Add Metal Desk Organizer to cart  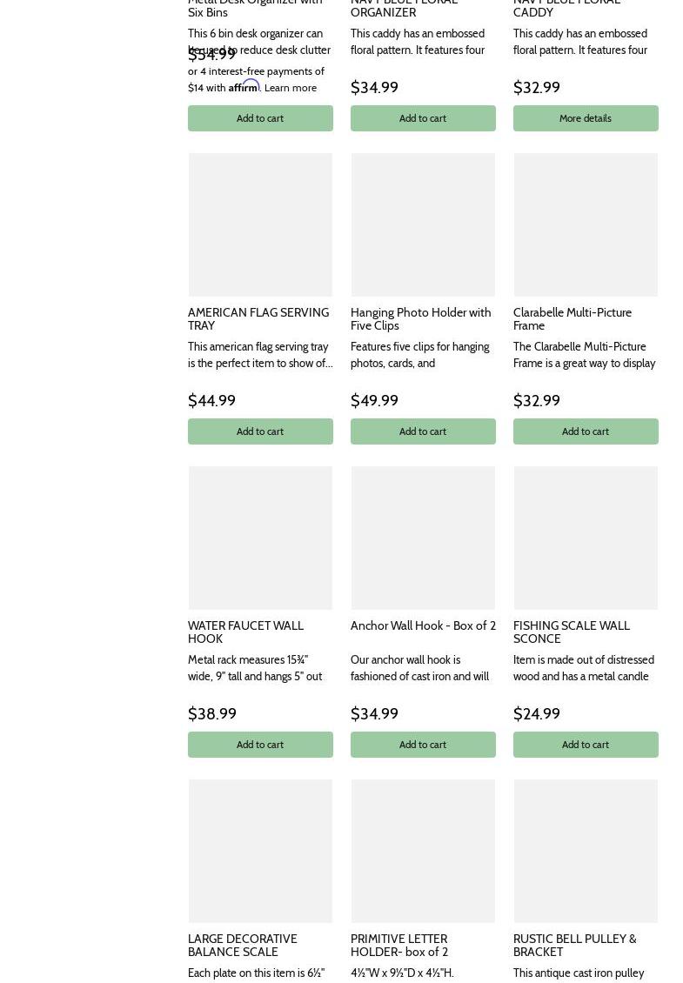(x=260, y=118)
